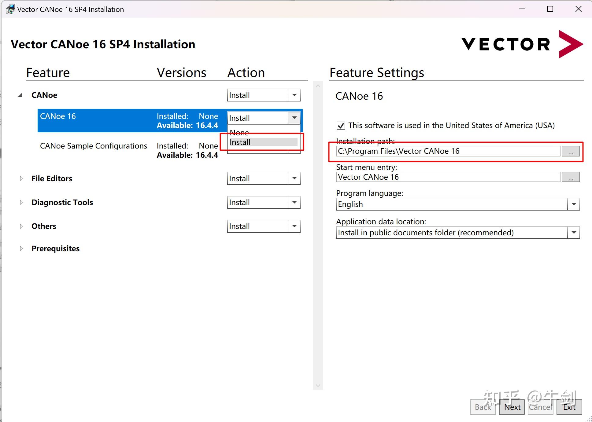Browse for the installation path

pos(570,151)
